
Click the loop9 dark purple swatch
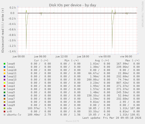5,105
